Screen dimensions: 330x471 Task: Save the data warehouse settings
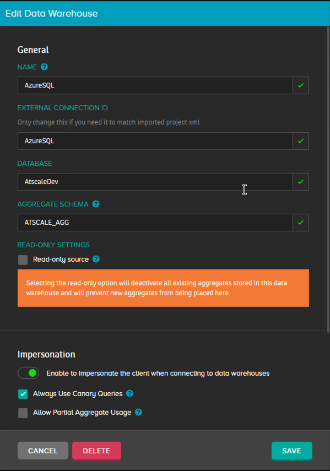click(x=291, y=451)
